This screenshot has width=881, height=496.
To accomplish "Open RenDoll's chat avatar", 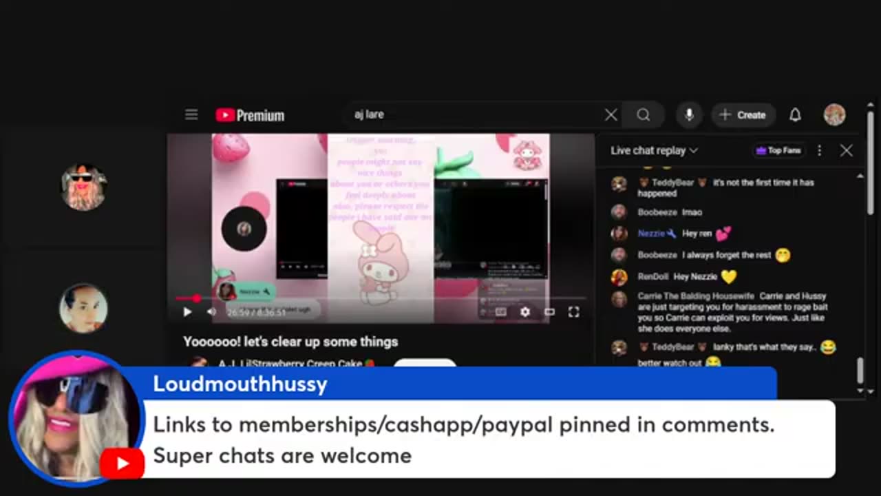I will click(619, 277).
